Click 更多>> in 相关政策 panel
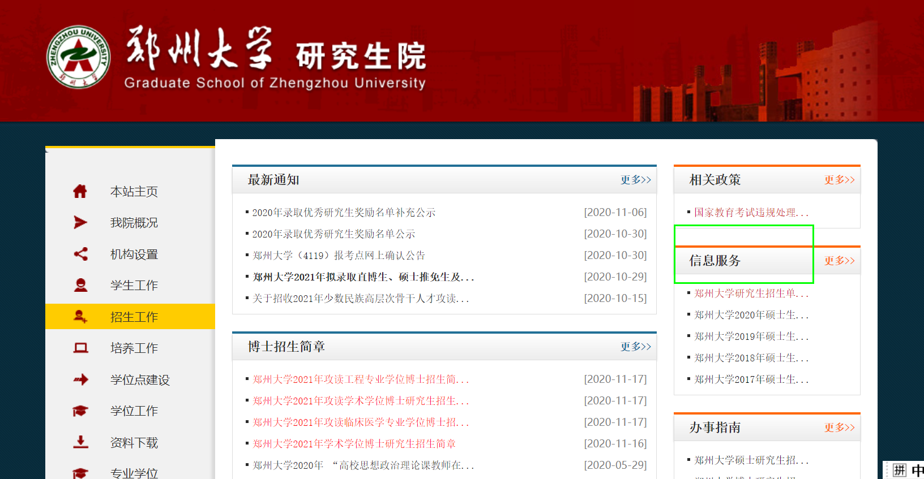The image size is (924, 479). [x=840, y=180]
